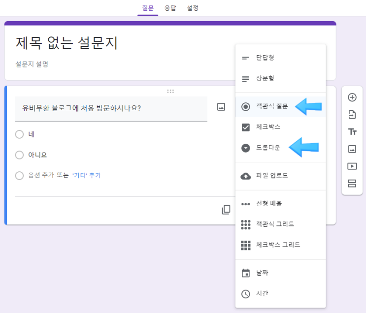Choose 날짜 from the question type menu
The height and width of the screenshot is (313, 366).
[x=281, y=273]
